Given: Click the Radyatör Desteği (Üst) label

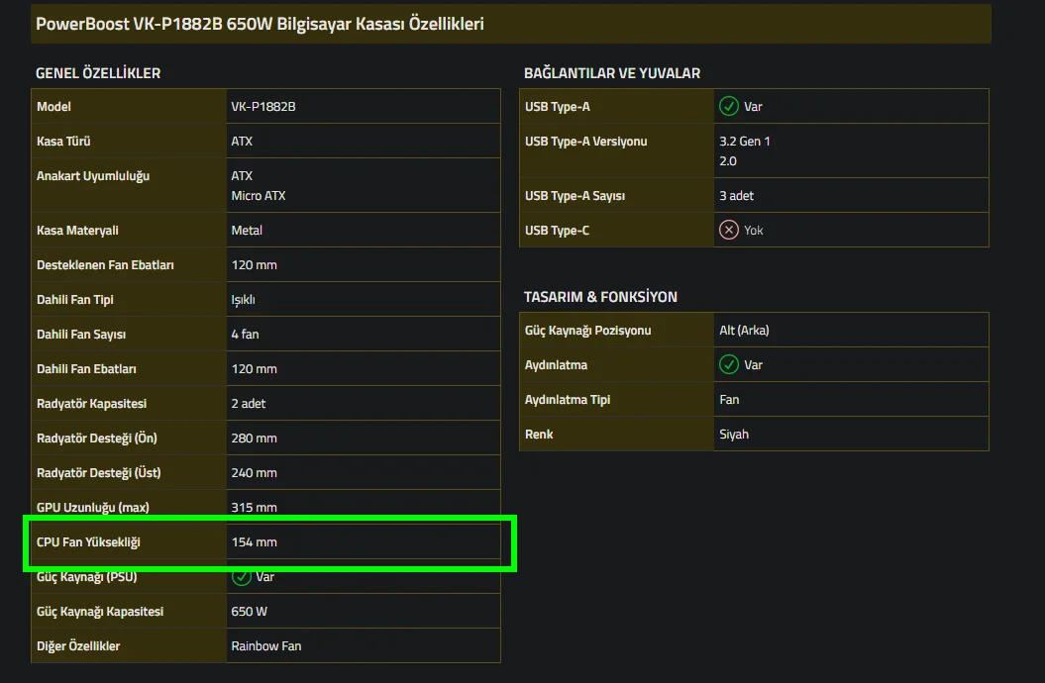Looking at the screenshot, I should (99, 472).
